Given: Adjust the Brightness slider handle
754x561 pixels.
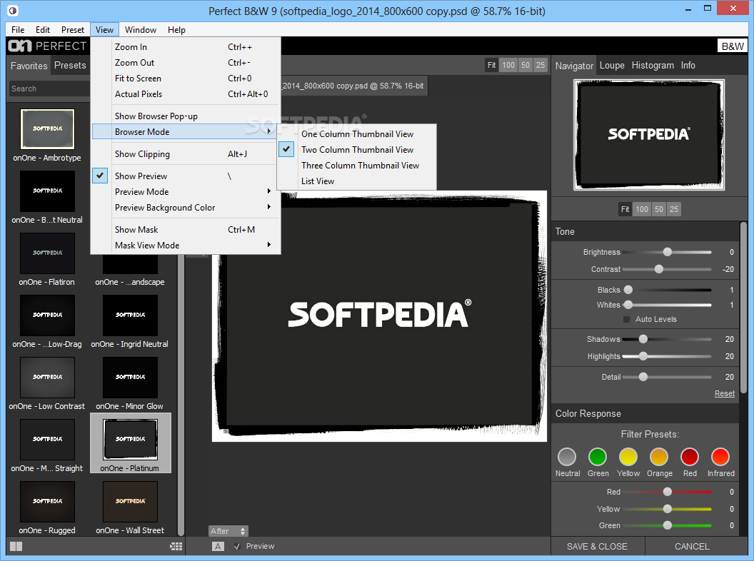Looking at the screenshot, I should (x=667, y=252).
